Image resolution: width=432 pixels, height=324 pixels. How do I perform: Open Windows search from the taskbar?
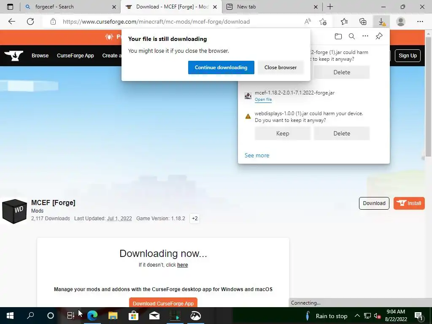click(30, 316)
